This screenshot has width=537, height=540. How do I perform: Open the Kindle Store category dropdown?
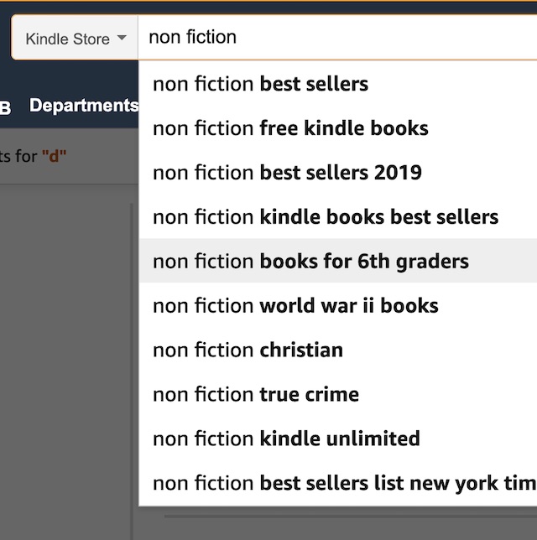76,38
